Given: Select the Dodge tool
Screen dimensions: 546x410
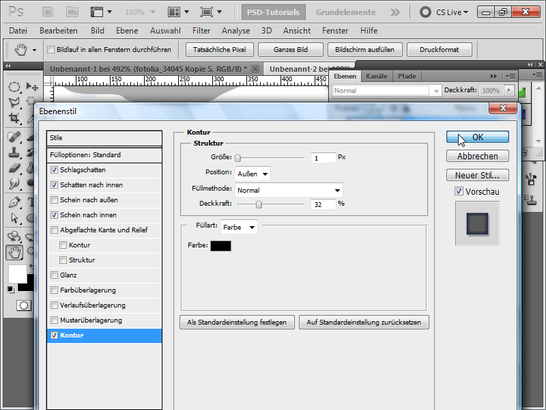Looking at the screenshot, I should coord(14,183).
